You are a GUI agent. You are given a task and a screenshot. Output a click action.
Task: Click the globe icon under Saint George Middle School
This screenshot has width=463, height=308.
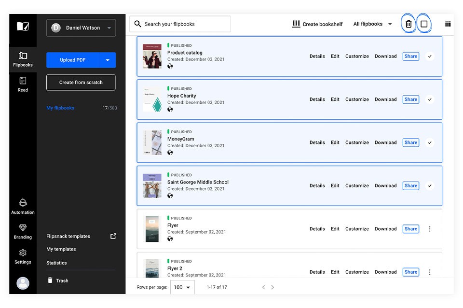pos(170,196)
